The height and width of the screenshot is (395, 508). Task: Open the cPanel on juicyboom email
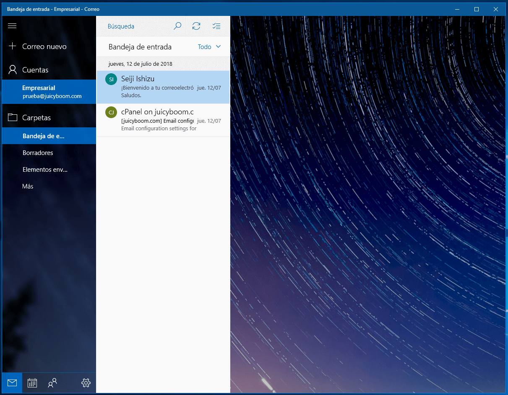(x=164, y=120)
